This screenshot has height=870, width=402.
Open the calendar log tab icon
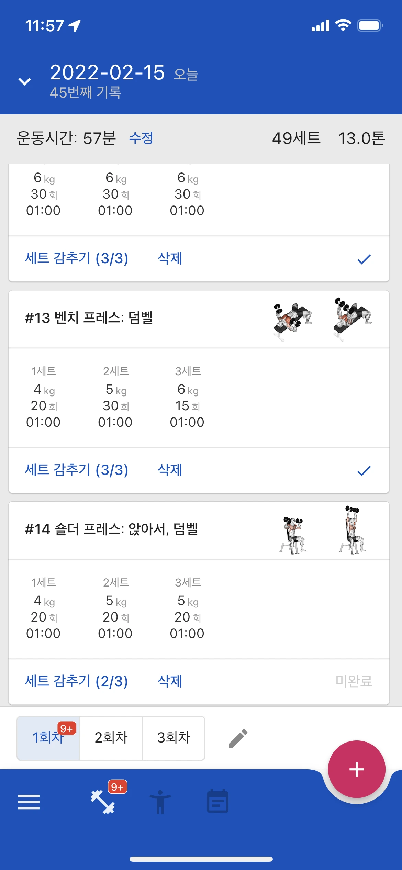click(218, 801)
